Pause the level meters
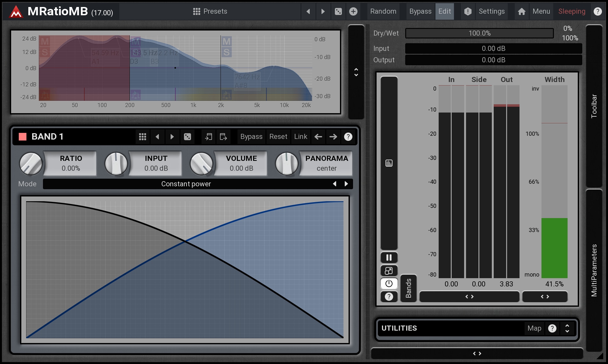This screenshot has height=364, width=608. point(389,258)
